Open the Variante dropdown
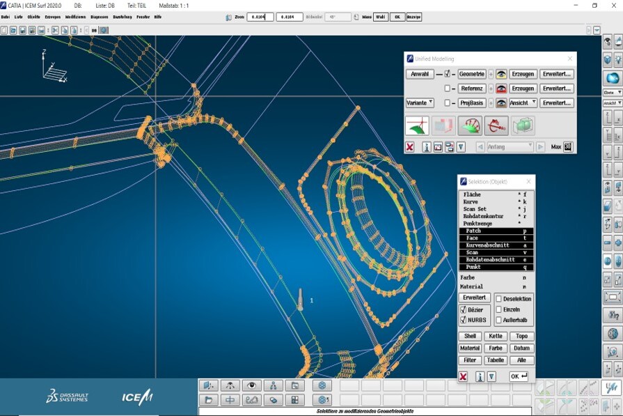 420,102
